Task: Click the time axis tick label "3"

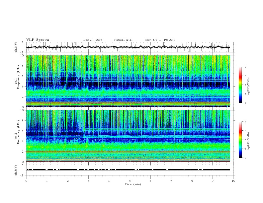Action: pos(88,181)
